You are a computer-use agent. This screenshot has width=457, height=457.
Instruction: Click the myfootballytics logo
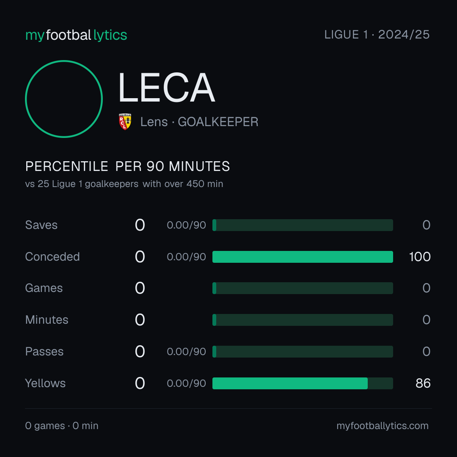76,35
